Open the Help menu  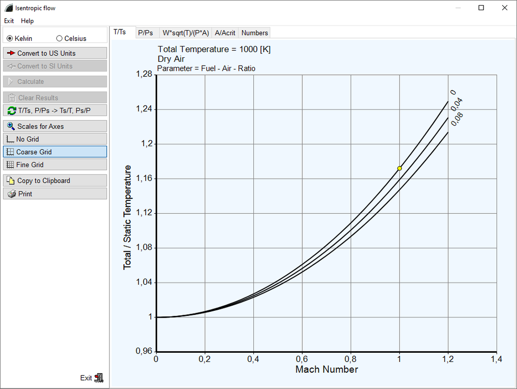point(27,21)
